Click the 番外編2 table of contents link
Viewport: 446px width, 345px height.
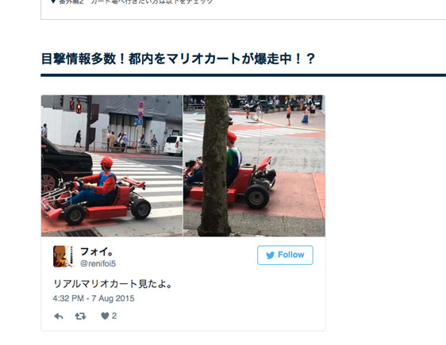pyautogui.click(x=135, y=2)
